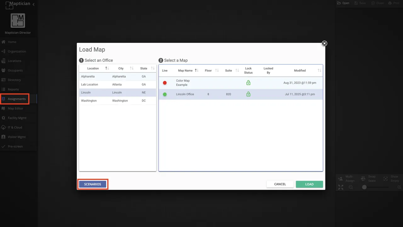
Task: Enable Multi-Assign mode
Action: (346, 179)
